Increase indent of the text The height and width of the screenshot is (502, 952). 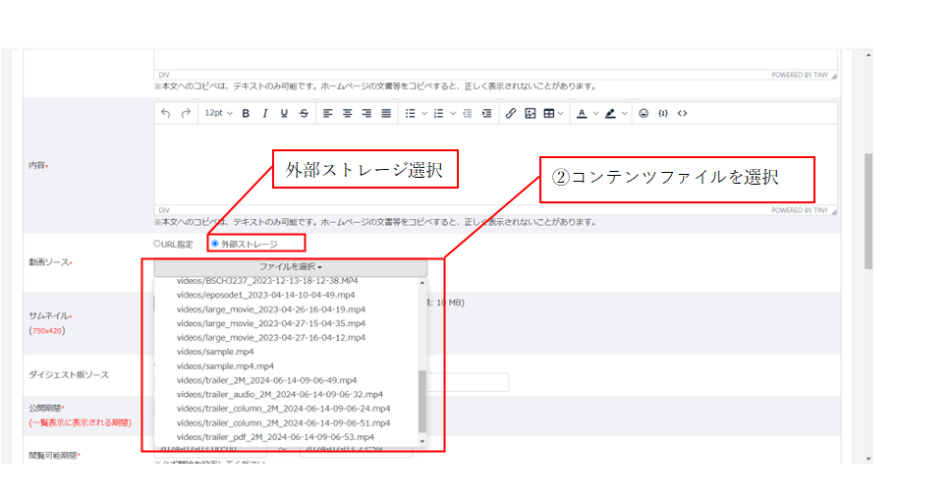click(486, 114)
